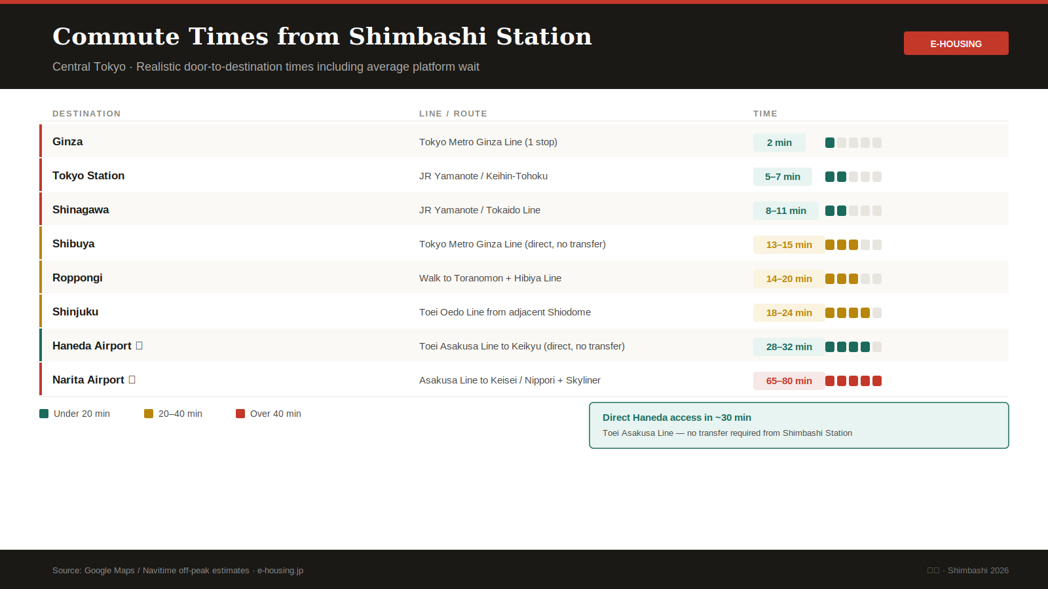Image resolution: width=1048 pixels, height=589 pixels.
Task: Click Toei Oedo Line from Shiodome text
Action: click(x=505, y=312)
